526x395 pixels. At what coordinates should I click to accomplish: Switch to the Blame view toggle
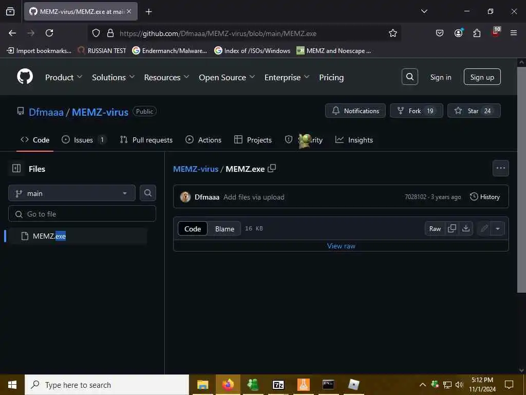(x=224, y=229)
